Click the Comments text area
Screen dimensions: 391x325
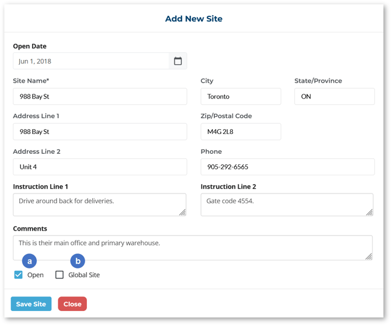click(193, 248)
